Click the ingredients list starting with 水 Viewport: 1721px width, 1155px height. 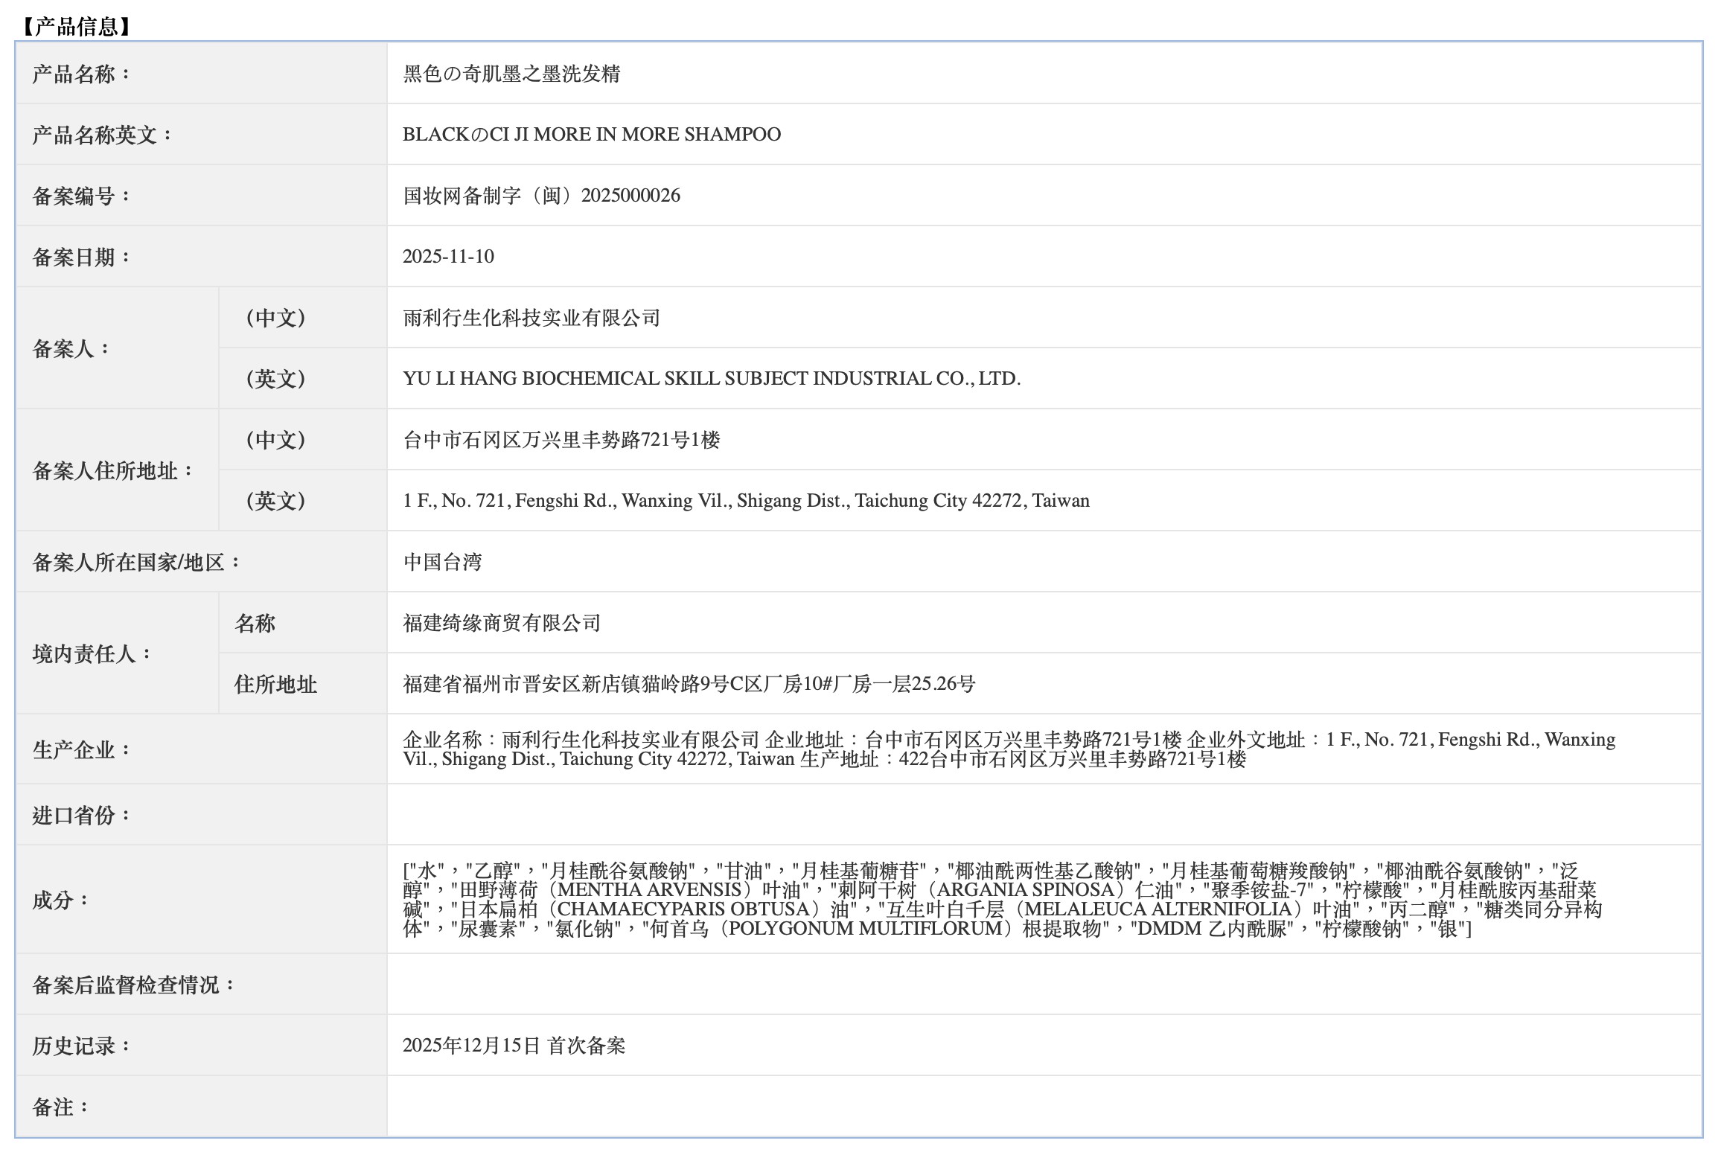point(1001,900)
